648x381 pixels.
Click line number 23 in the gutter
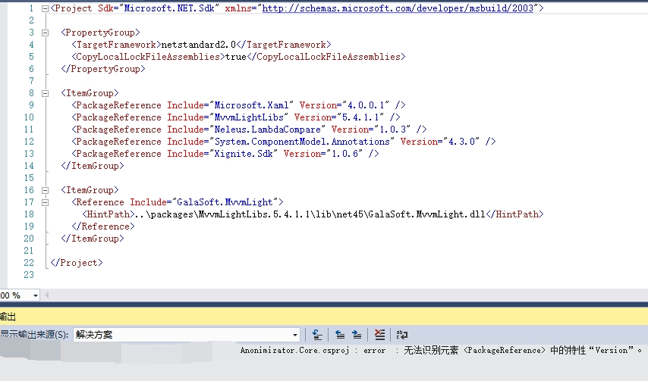point(29,275)
